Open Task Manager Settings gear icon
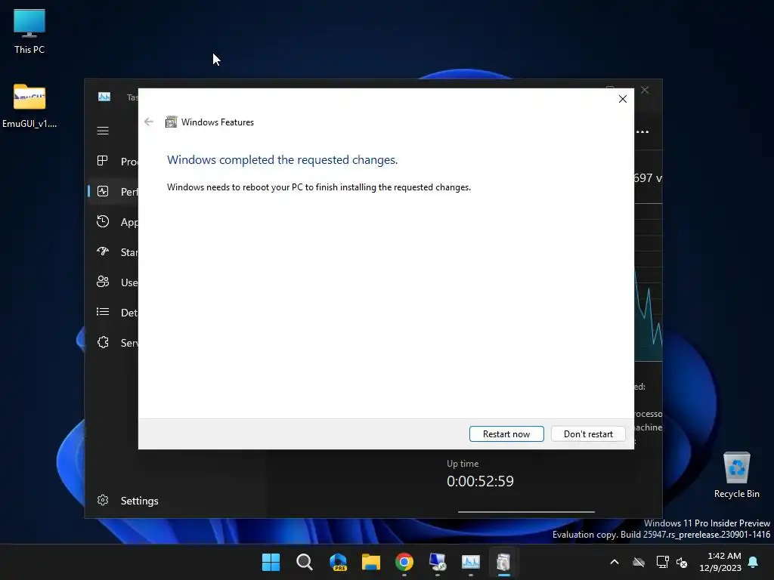The width and height of the screenshot is (774, 580). point(103,500)
